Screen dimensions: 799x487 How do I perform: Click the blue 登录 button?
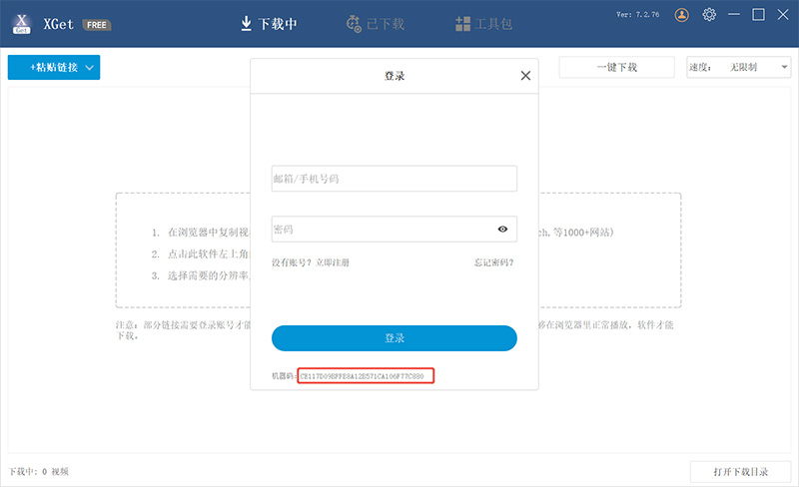pos(394,338)
